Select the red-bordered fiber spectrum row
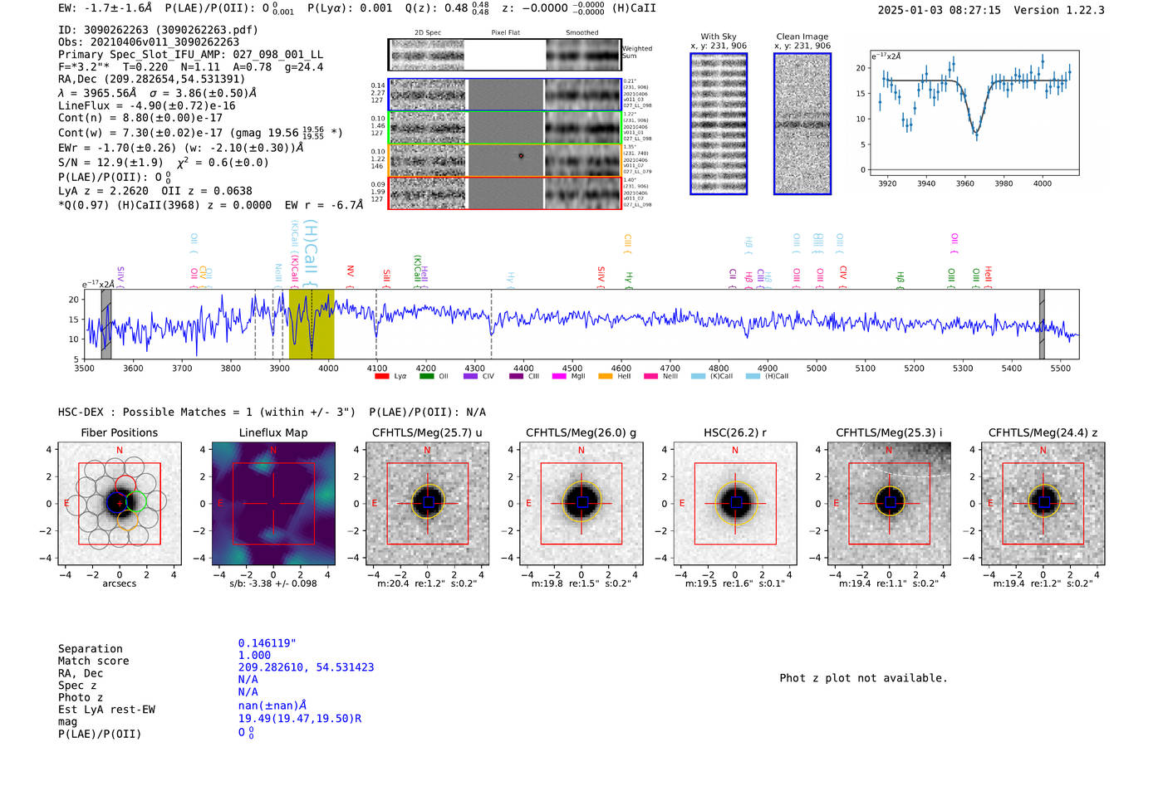Image resolution: width=1163 pixels, height=791 pixels. (505, 193)
